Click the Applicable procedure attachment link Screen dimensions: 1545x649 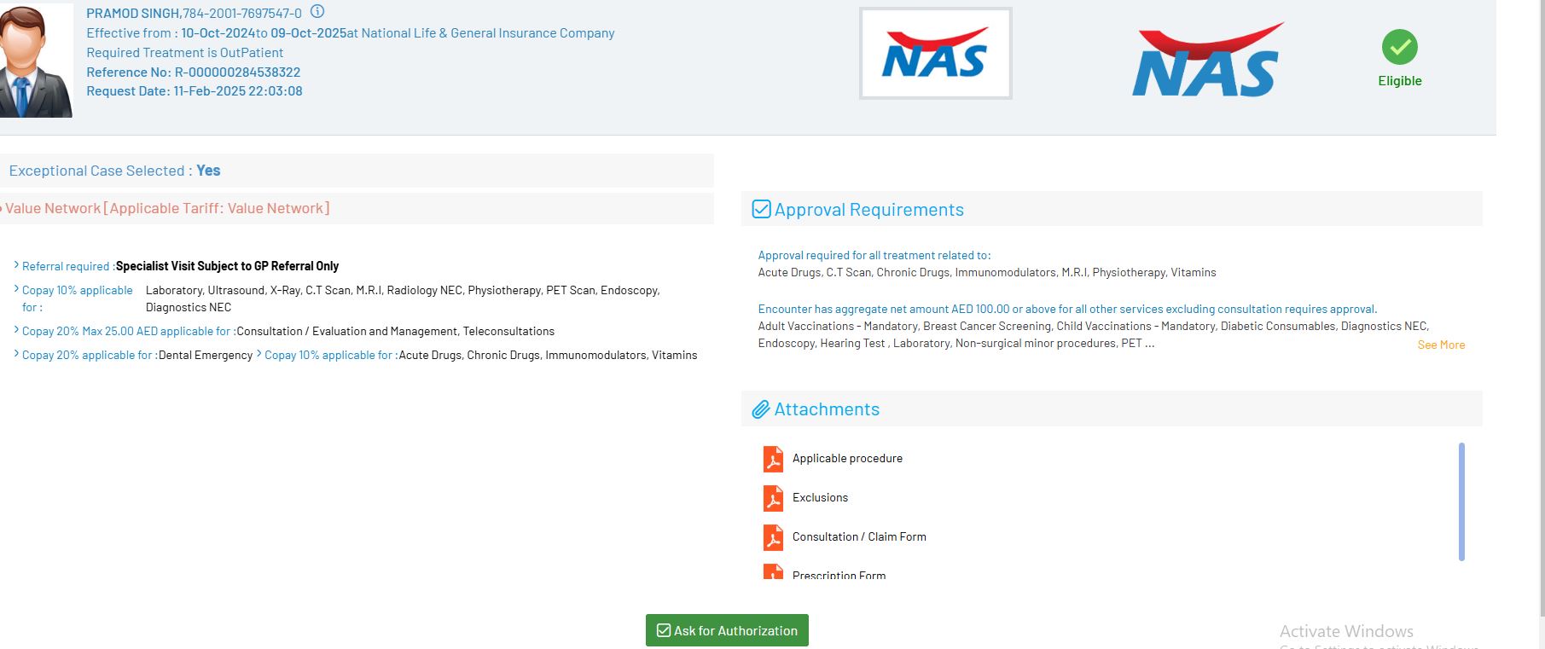[847, 458]
